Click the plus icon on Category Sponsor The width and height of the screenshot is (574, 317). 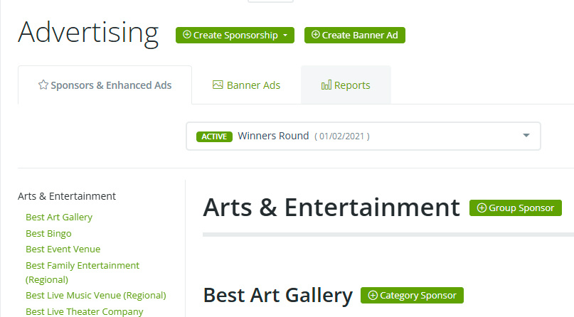click(373, 295)
